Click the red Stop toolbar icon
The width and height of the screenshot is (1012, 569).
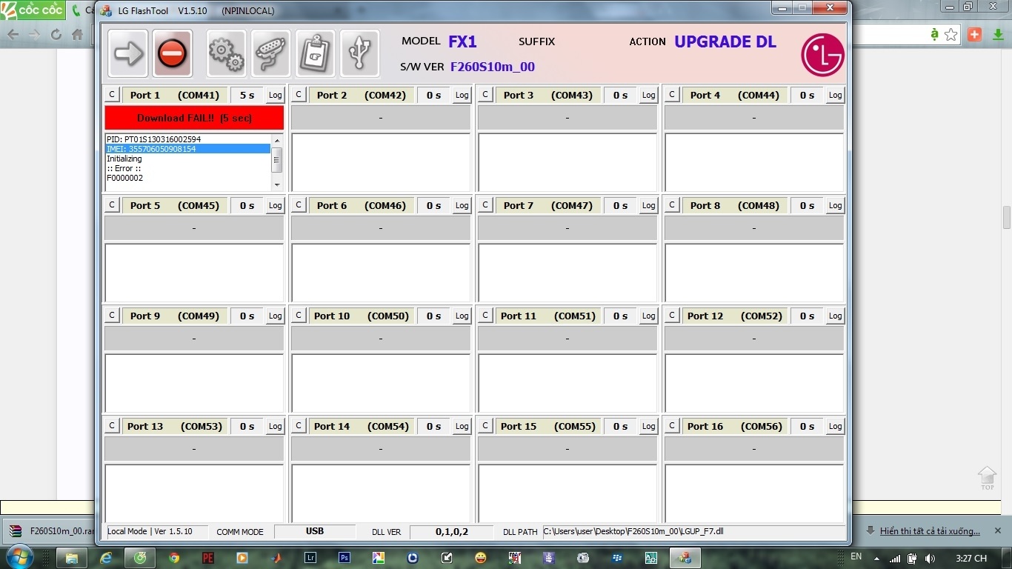pos(173,53)
